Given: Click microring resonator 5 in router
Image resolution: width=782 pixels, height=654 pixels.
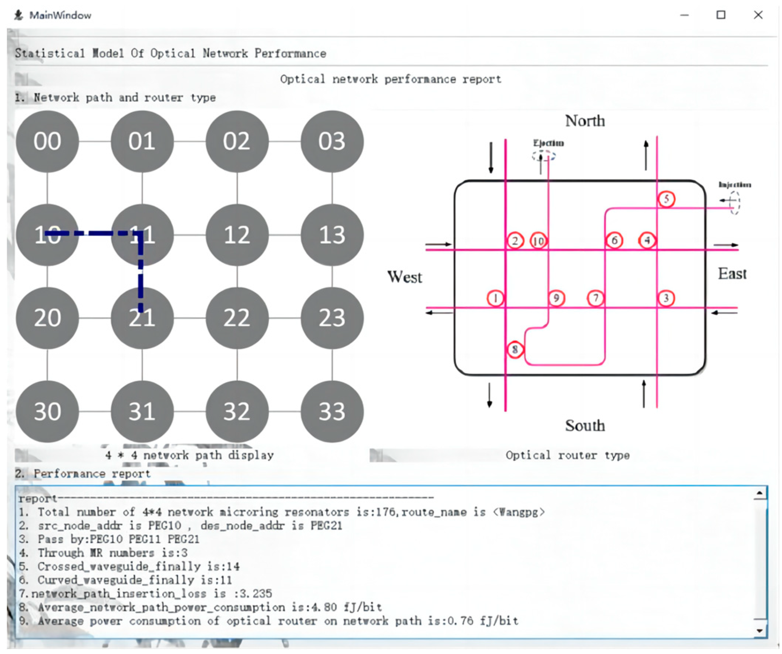Looking at the screenshot, I should tap(666, 199).
